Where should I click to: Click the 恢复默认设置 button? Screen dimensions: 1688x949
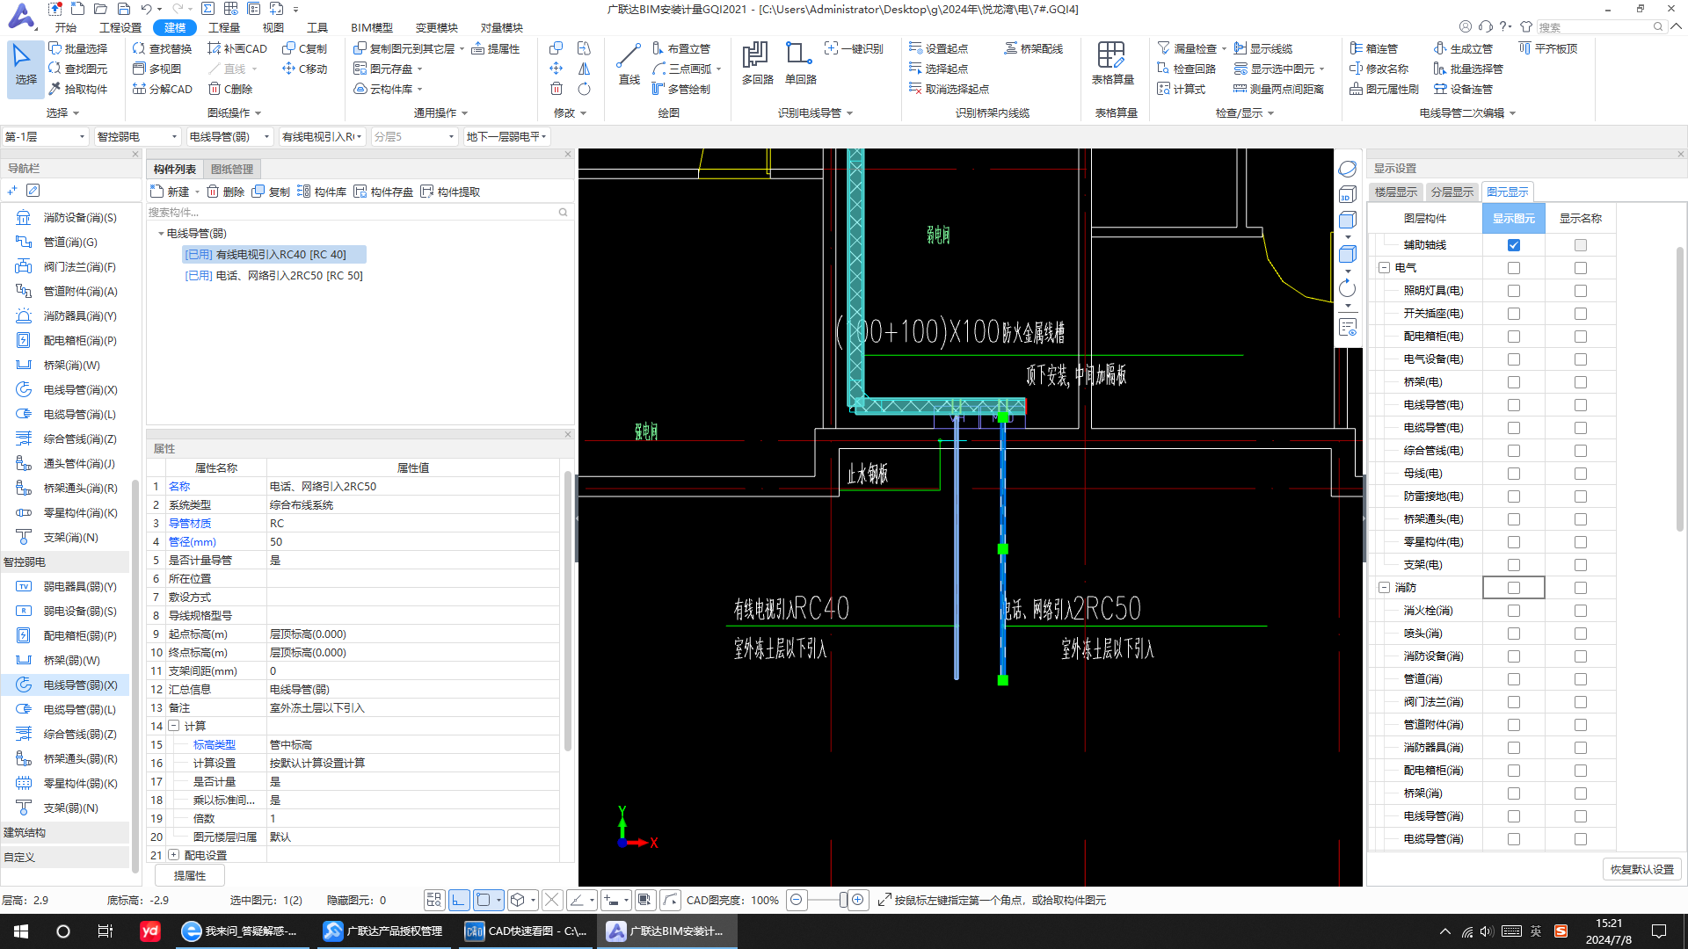[x=1641, y=869]
